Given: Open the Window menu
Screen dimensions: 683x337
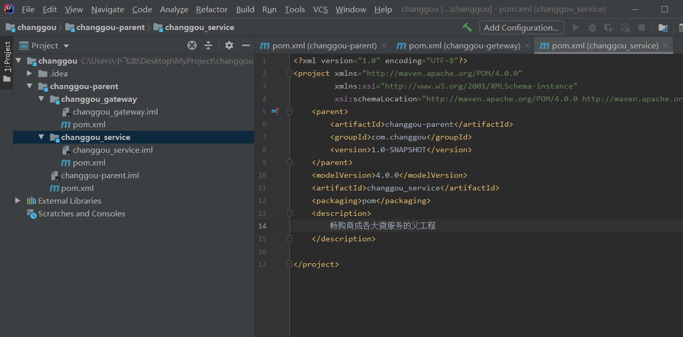Looking at the screenshot, I should [351, 9].
